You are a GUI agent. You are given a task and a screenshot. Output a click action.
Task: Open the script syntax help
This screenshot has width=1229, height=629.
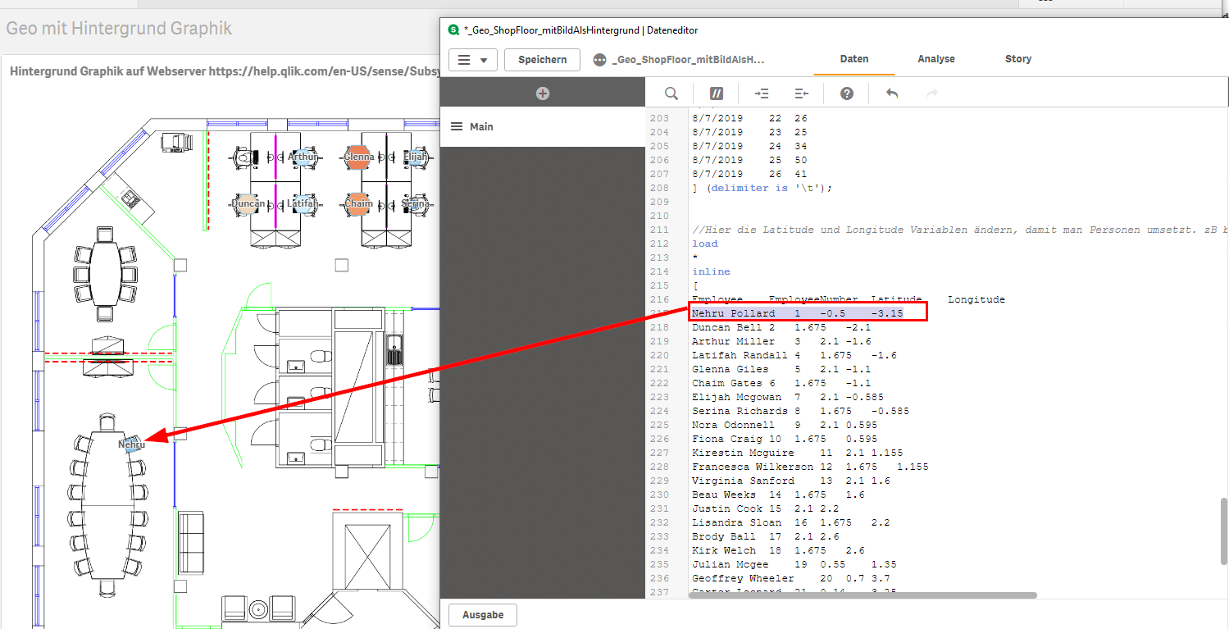click(847, 93)
